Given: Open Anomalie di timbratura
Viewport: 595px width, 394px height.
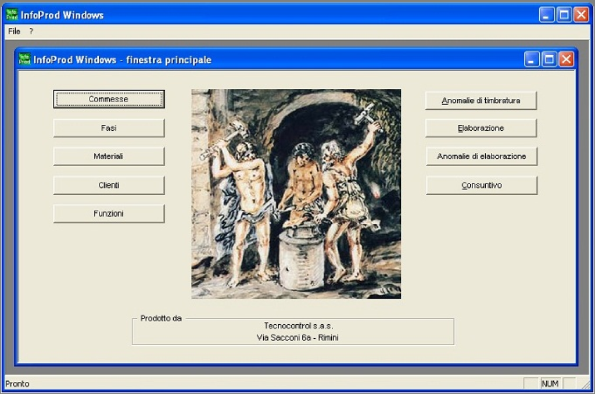Looking at the screenshot, I should (x=481, y=101).
